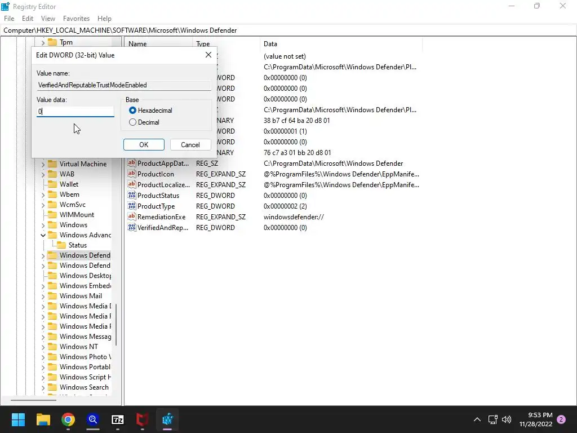This screenshot has width=577, height=433.
Task: Select the Windows Messag key
Action: pyautogui.click(x=85, y=337)
